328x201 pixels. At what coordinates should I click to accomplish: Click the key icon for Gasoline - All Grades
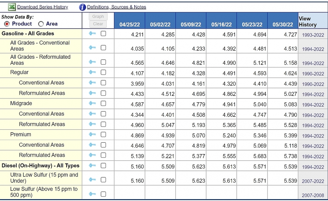click(92, 33)
